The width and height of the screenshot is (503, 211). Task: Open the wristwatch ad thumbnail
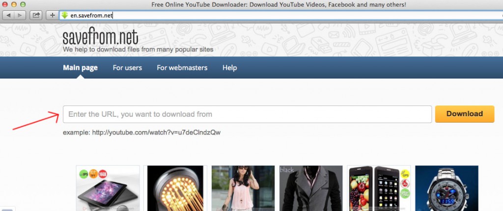coord(447,188)
